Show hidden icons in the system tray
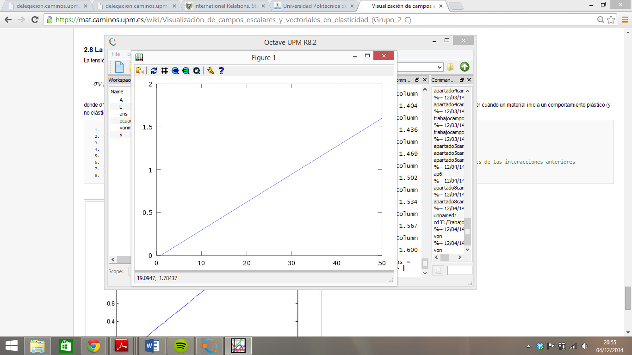This screenshot has width=632, height=355. click(528, 346)
